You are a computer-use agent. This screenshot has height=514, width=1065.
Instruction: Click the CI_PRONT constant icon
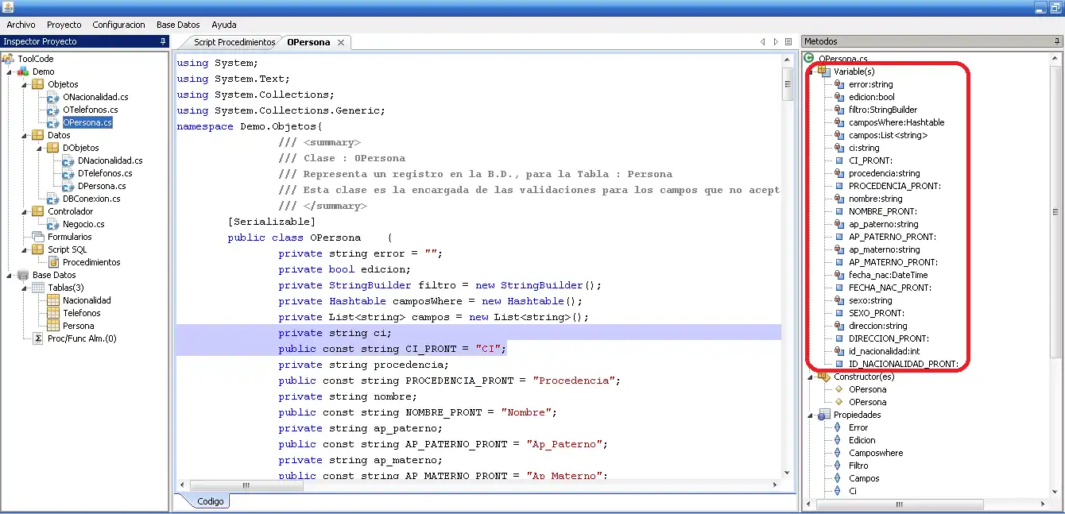(839, 160)
